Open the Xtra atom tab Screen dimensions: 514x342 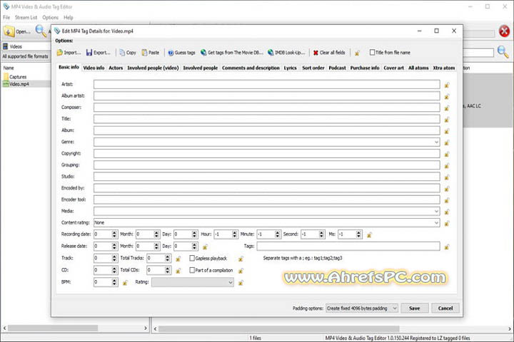pyautogui.click(x=444, y=68)
